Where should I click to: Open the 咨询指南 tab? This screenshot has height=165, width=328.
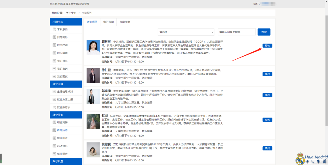point(125,22)
